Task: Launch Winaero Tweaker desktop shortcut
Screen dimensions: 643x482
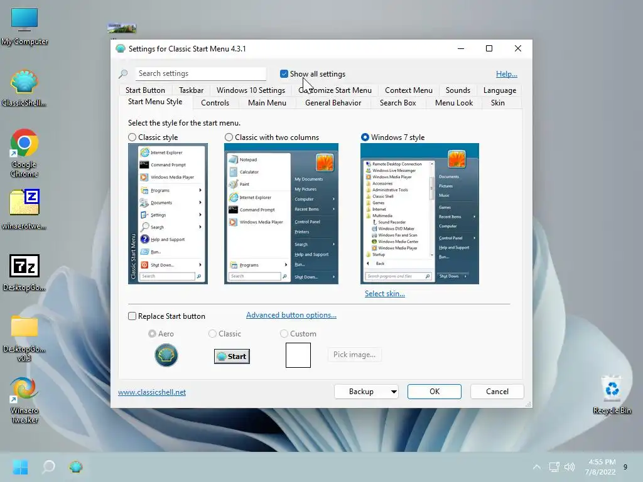Action: coord(24,400)
